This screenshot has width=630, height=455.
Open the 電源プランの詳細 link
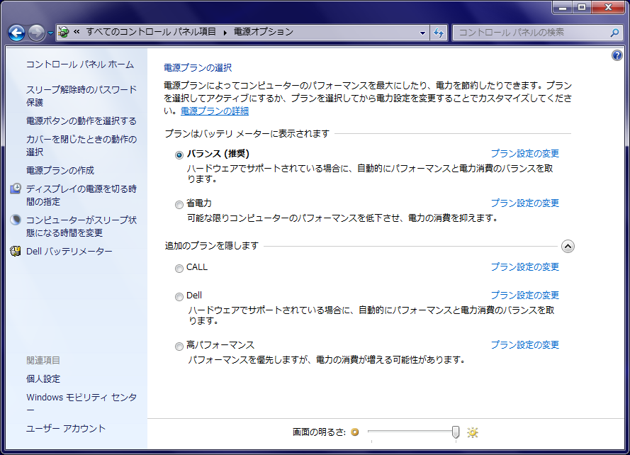pos(215,111)
